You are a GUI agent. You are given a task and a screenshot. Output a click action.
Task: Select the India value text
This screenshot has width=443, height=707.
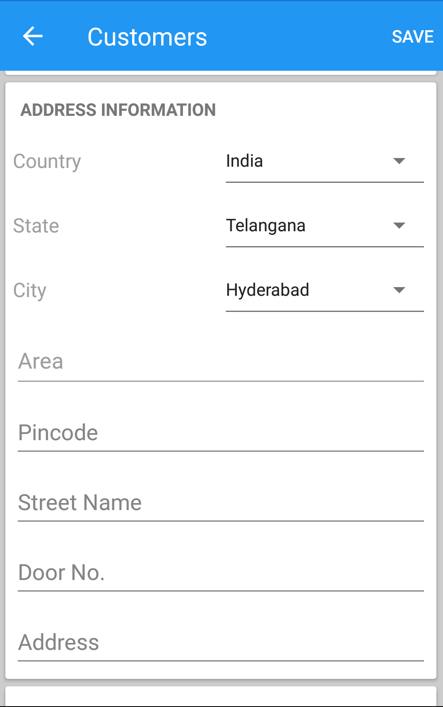(244, 161)
